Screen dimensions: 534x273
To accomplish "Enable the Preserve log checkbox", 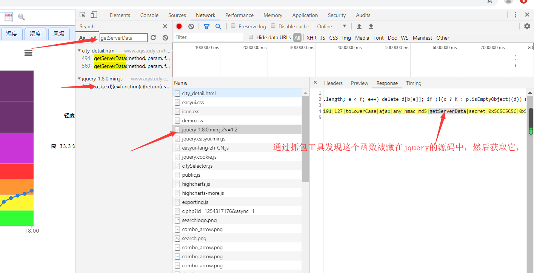I will coord(233,26).
